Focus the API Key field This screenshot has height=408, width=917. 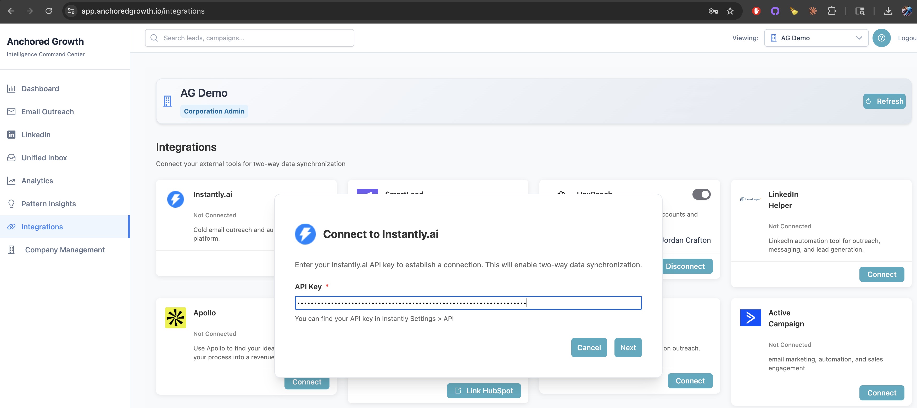coord(468,303)
